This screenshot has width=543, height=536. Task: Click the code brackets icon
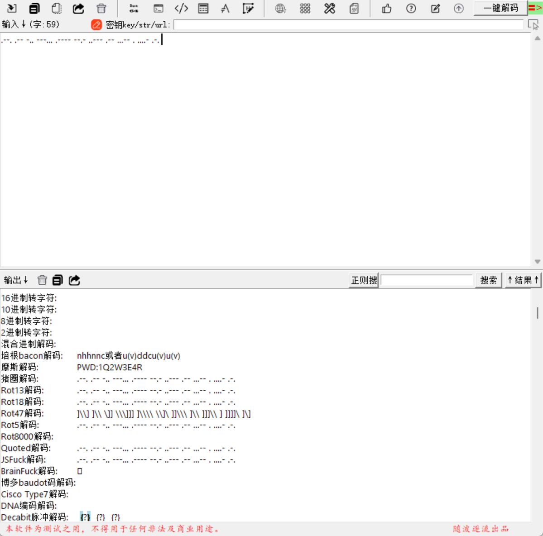point(181,8)
